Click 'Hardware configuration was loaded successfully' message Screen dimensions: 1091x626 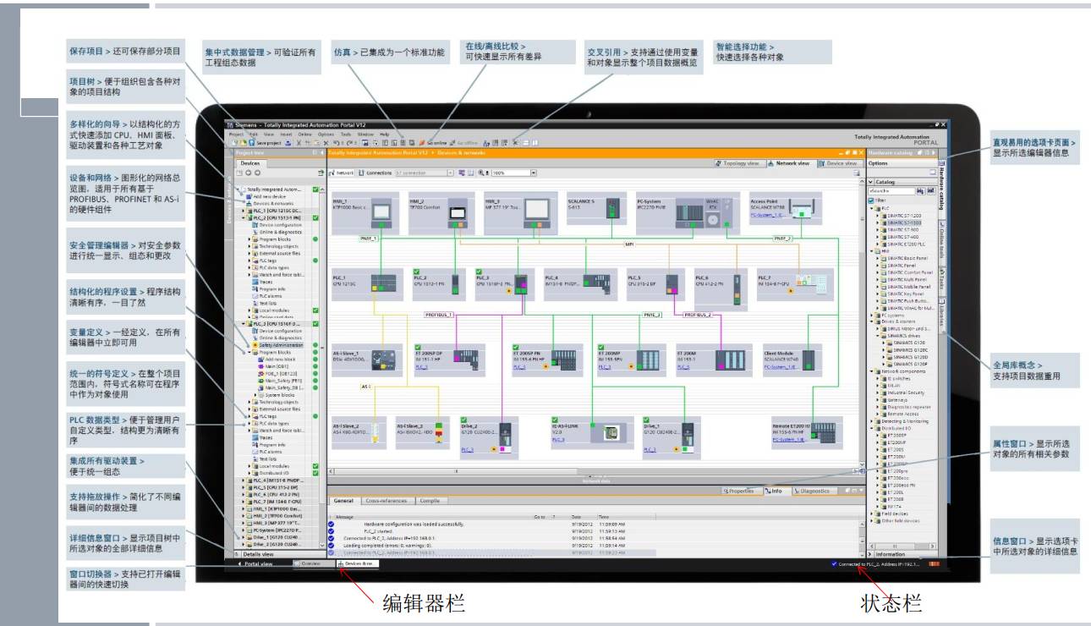tap(414, 524)
